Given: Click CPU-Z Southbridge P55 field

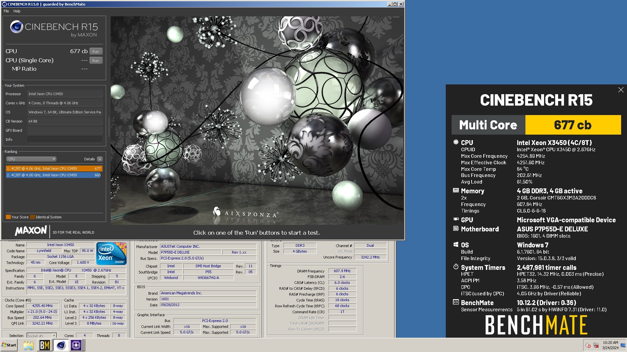Looking at the screenshot, I should tap(208, 272).
